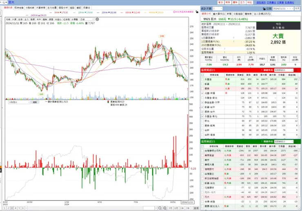Switch to the 分點K線 tab

[30, 8]
